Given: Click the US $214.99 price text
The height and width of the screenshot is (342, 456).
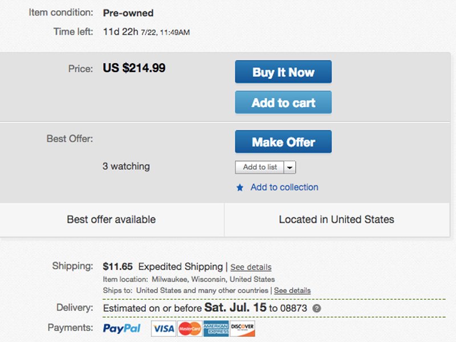Looking at the screenshot, I should [134, 68].
